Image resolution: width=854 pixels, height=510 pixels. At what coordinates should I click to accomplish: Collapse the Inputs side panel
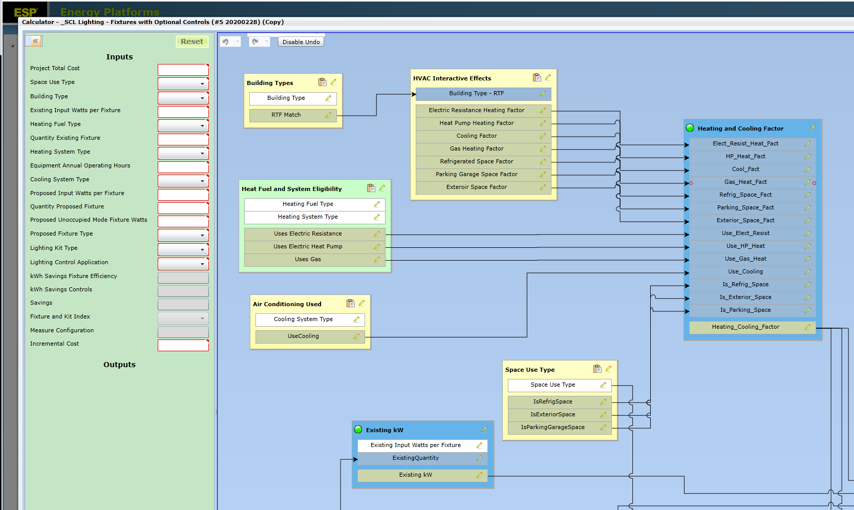point(34,41)
